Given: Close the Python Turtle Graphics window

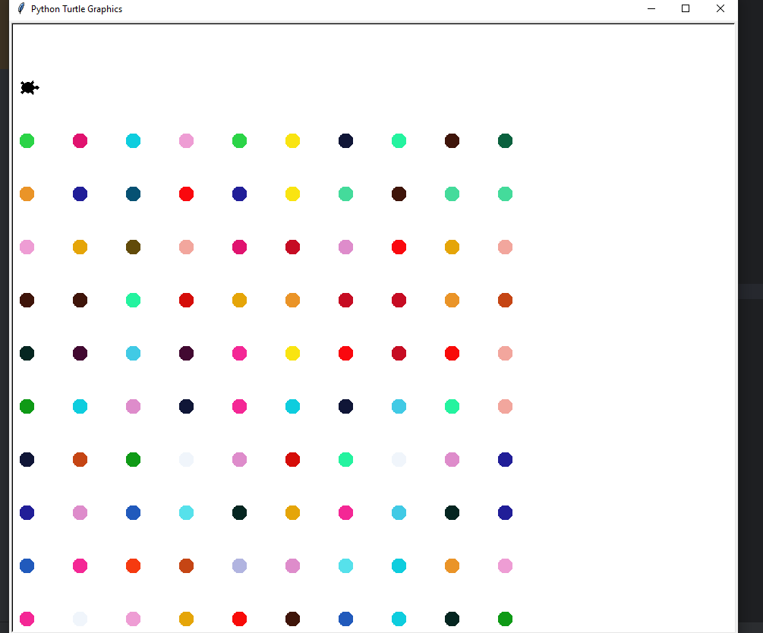Looking at the screenshot, I should pyautogui.click(x=720, y=8).
